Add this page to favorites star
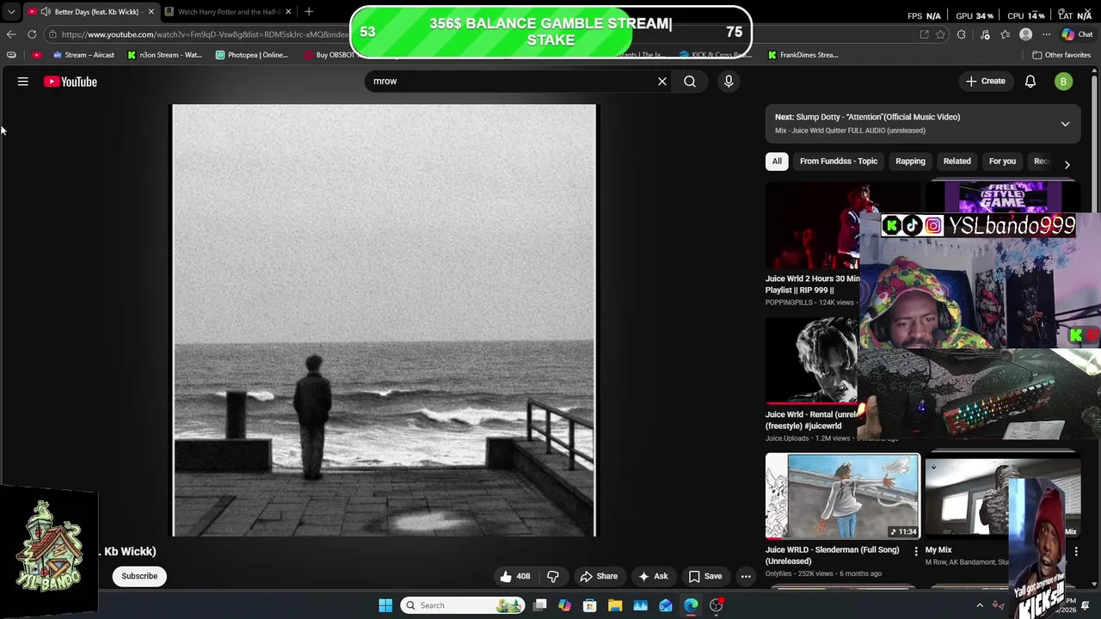Image resolution: width=1101 pixels, height=619 pixels. pos(940,34)
